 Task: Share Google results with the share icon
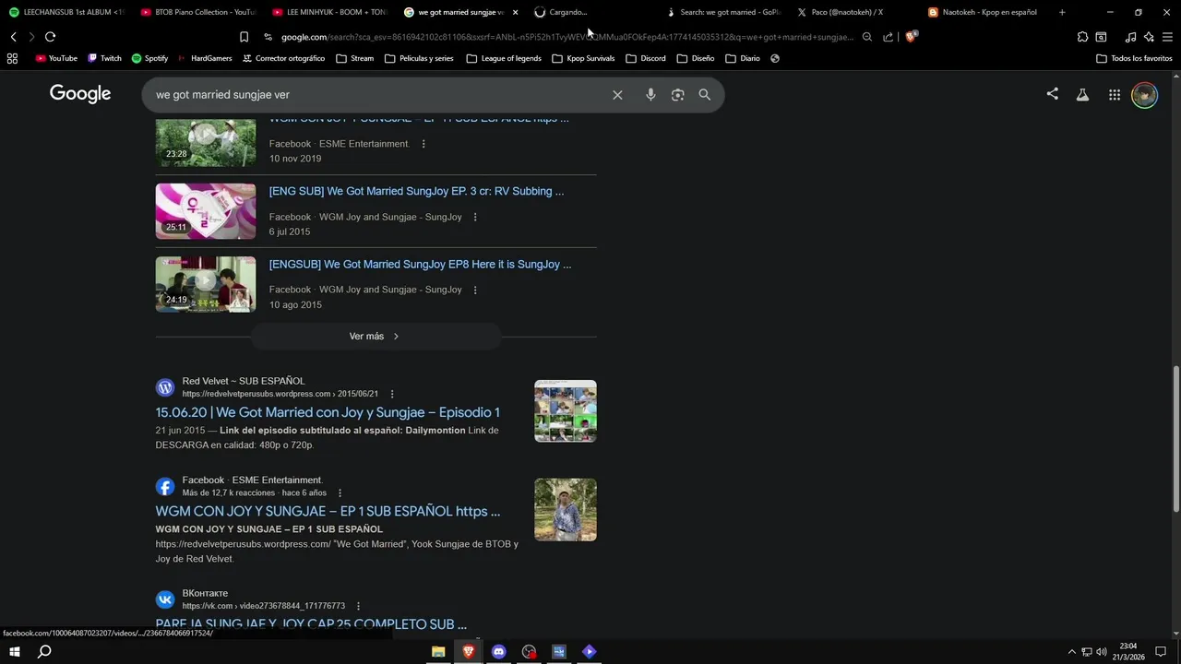[x=1053, y=94]
